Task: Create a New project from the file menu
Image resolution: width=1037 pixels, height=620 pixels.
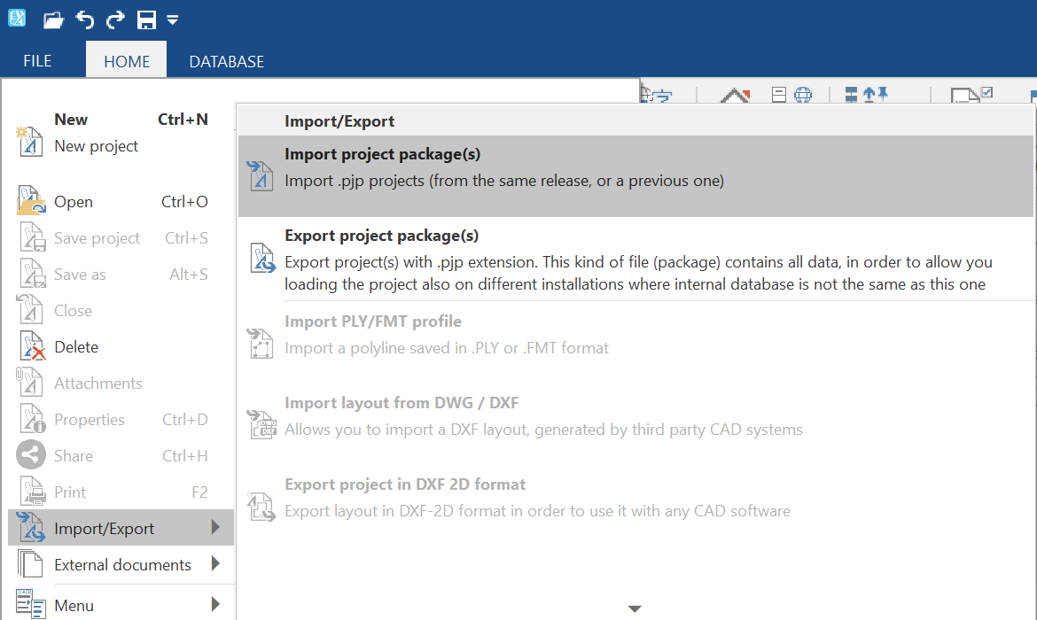Action: [x=121, y=134]
